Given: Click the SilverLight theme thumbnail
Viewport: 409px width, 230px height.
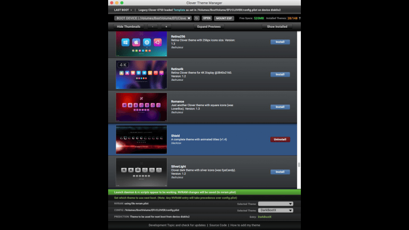Looking at the screenshot, I should [142, 172].
